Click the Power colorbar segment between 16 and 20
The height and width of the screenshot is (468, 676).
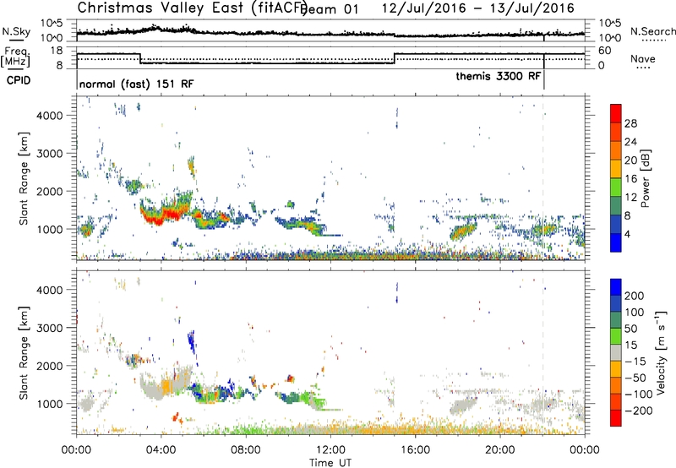click(616, 169)
